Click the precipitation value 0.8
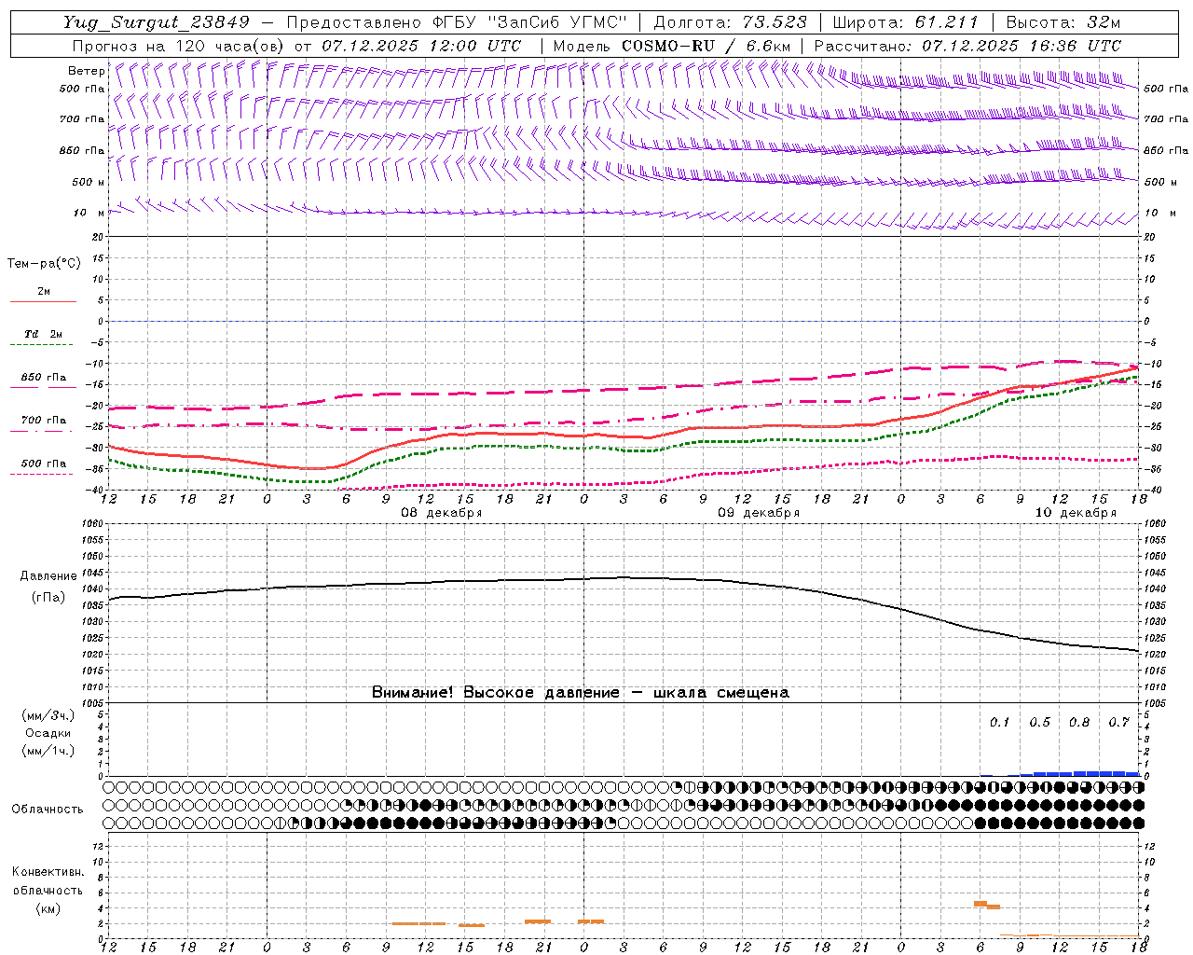This screenshot has width=1193, height=955. point(1079,722)
